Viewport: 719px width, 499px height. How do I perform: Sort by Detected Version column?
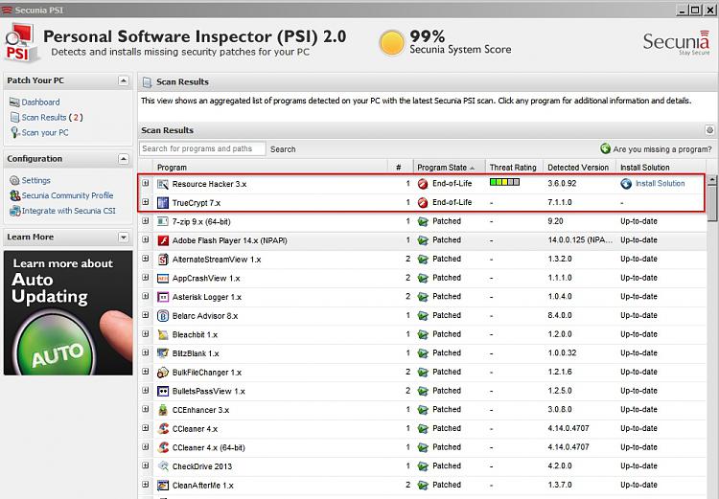(x=579, y=168)
